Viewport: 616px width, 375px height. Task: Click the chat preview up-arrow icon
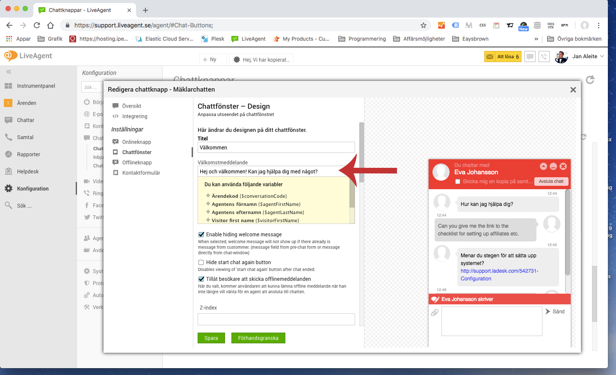click(543, 167)
